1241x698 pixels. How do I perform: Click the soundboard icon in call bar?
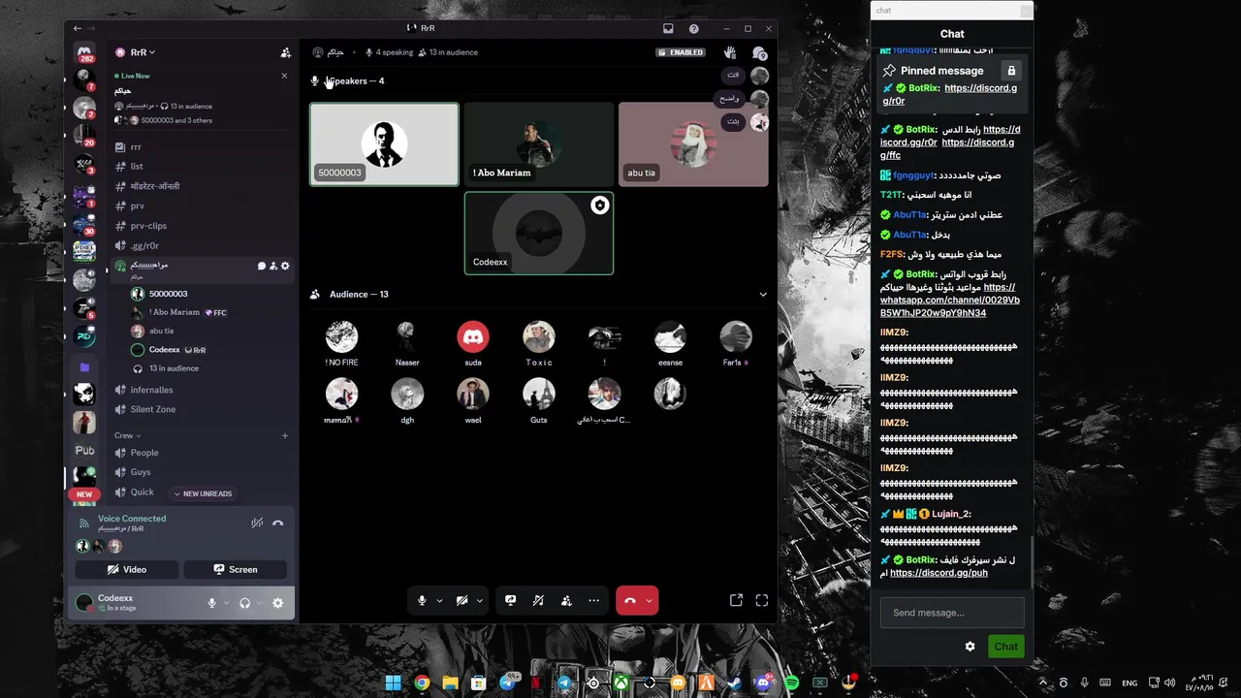click(x=538, y=600)
